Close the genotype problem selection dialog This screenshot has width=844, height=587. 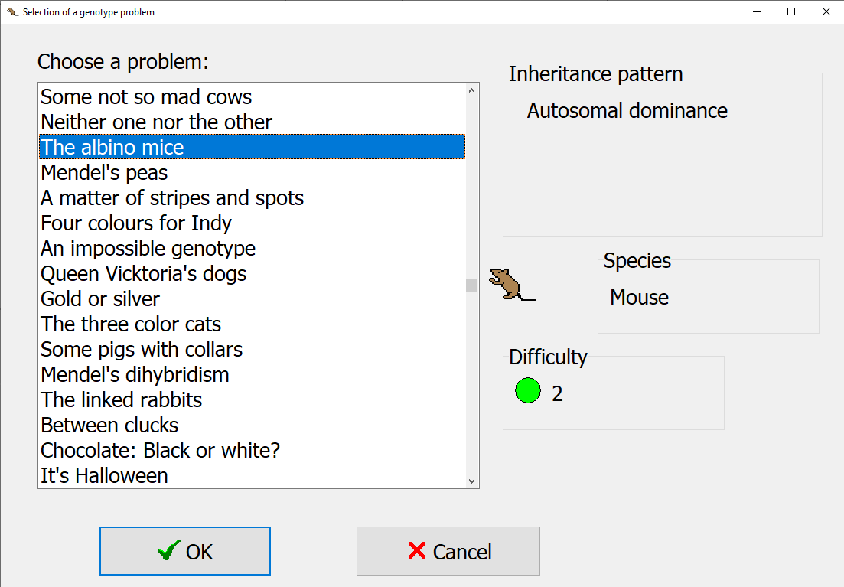(x=826, y=11)
